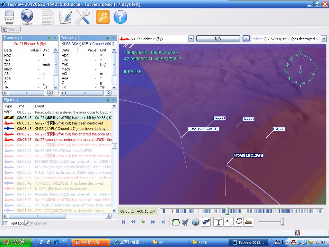Open the blue question mark help icon
This screenshot has height=247, width=329.
120,17
